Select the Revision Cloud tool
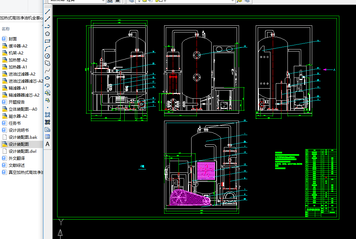The height and width of the screenshot is (239, 356). pyautogui.click(x=47, y=63)
